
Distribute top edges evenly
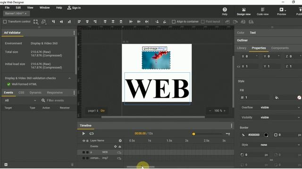tap(105, 22)
